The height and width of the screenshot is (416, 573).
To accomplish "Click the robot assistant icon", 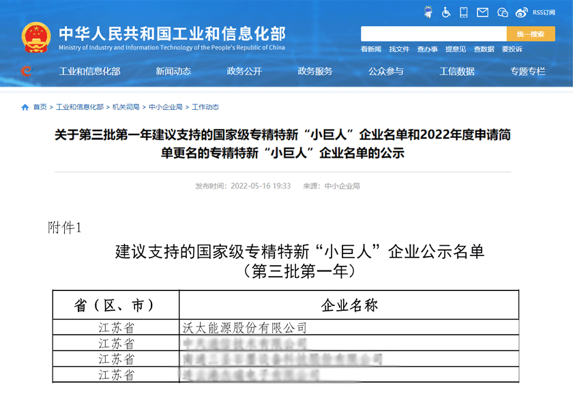I will (428, 12).
